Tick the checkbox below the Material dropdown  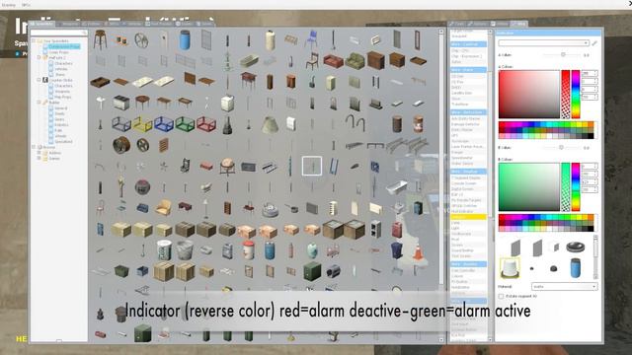[501, 296]
